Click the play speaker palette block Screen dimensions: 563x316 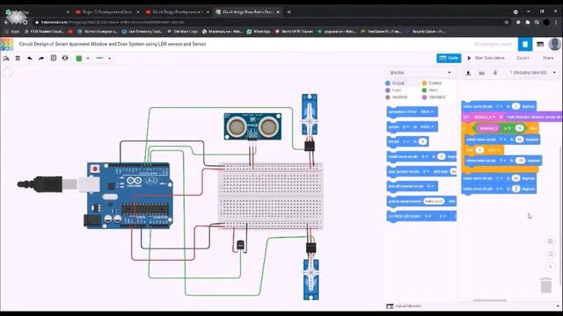(x=421, y=172)
